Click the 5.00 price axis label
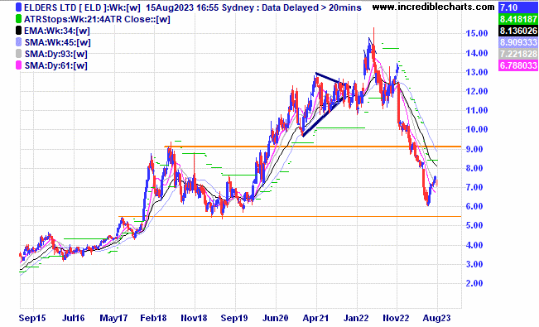This screenshot has width=539, height=327. [474, 225]
